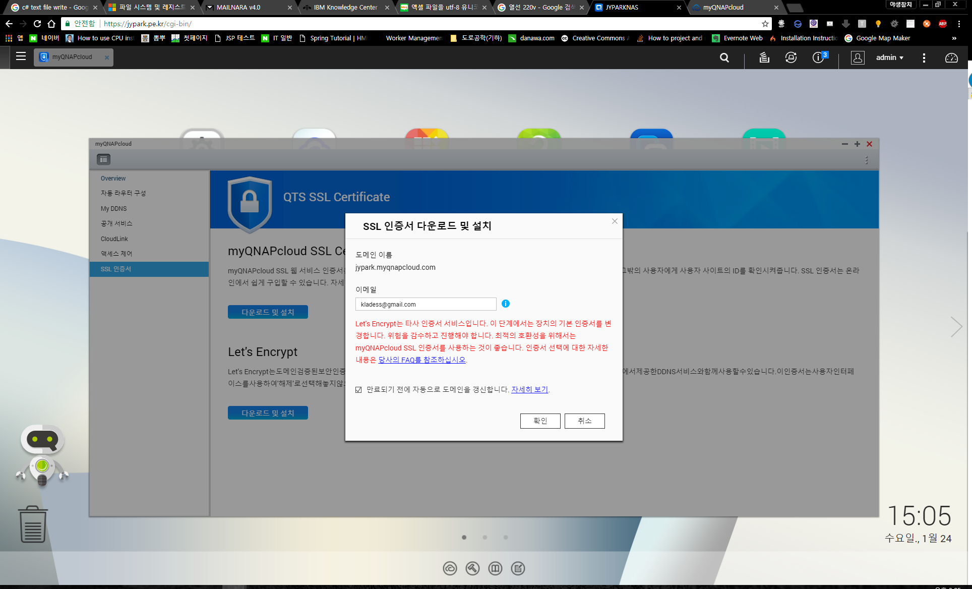Reload the page in browser
The width and height of the screenshot is (972, 589).
point(37,24)
